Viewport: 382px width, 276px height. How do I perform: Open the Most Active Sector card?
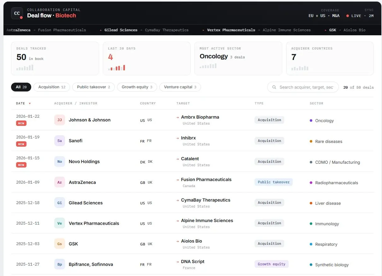pos(238,58)
